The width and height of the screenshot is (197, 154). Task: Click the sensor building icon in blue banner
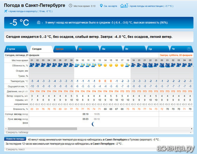point(39,22)
